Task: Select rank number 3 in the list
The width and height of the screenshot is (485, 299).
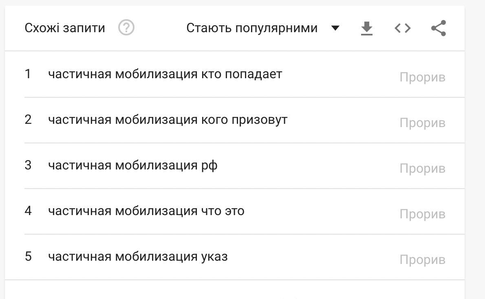Action: pyautogui.click(x=28, y=165)
